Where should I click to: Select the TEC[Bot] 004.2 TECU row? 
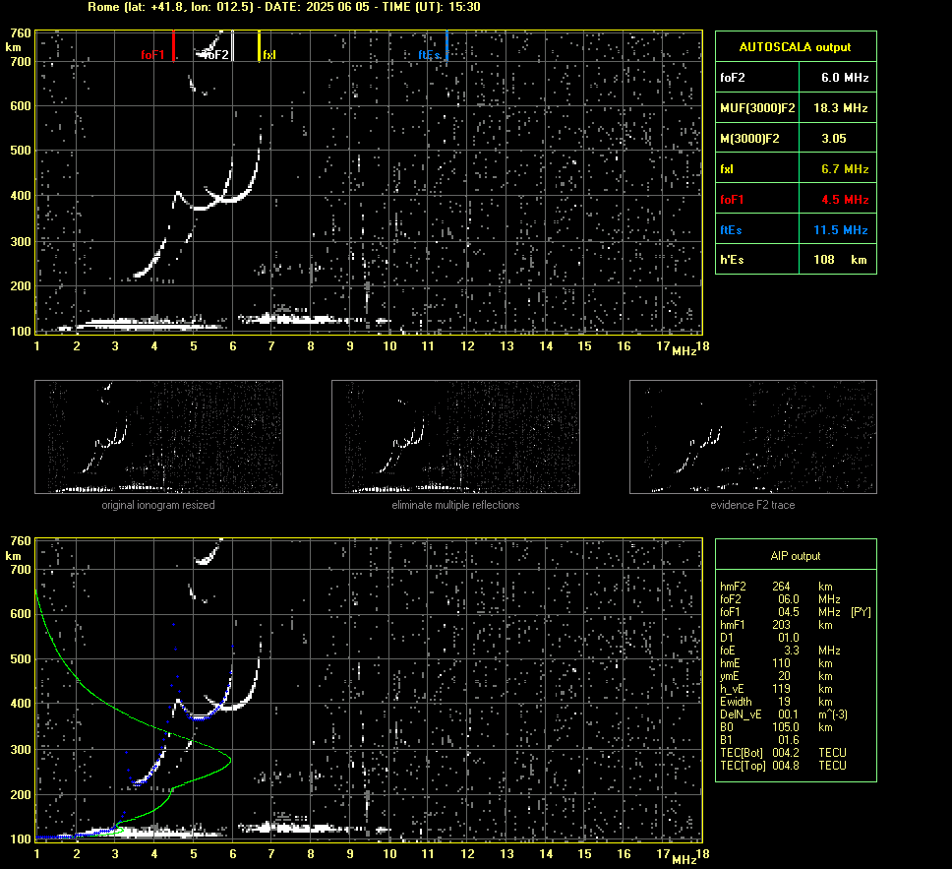[783, 752]
